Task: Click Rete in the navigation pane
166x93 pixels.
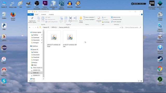Action: pos(33,79)
